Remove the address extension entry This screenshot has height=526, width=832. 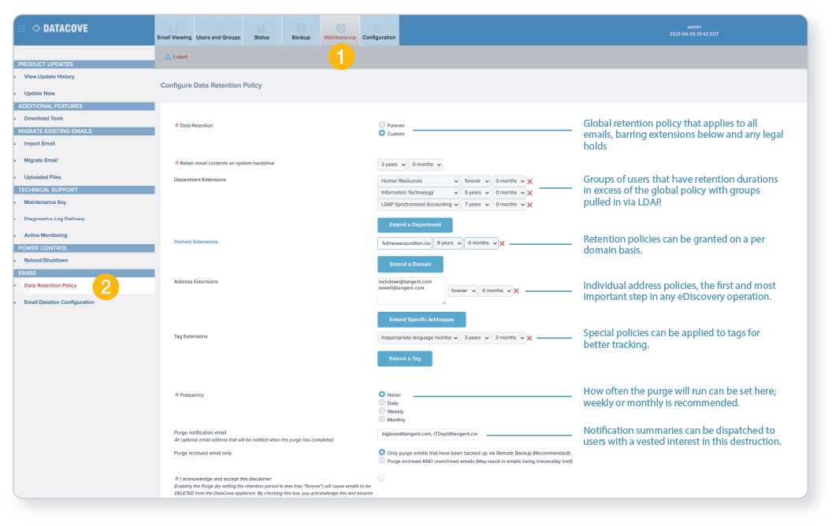(516, 291)
